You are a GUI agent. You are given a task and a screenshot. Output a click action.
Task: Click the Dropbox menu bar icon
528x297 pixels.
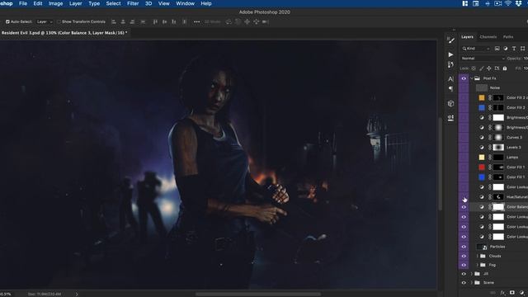[519, 3]
